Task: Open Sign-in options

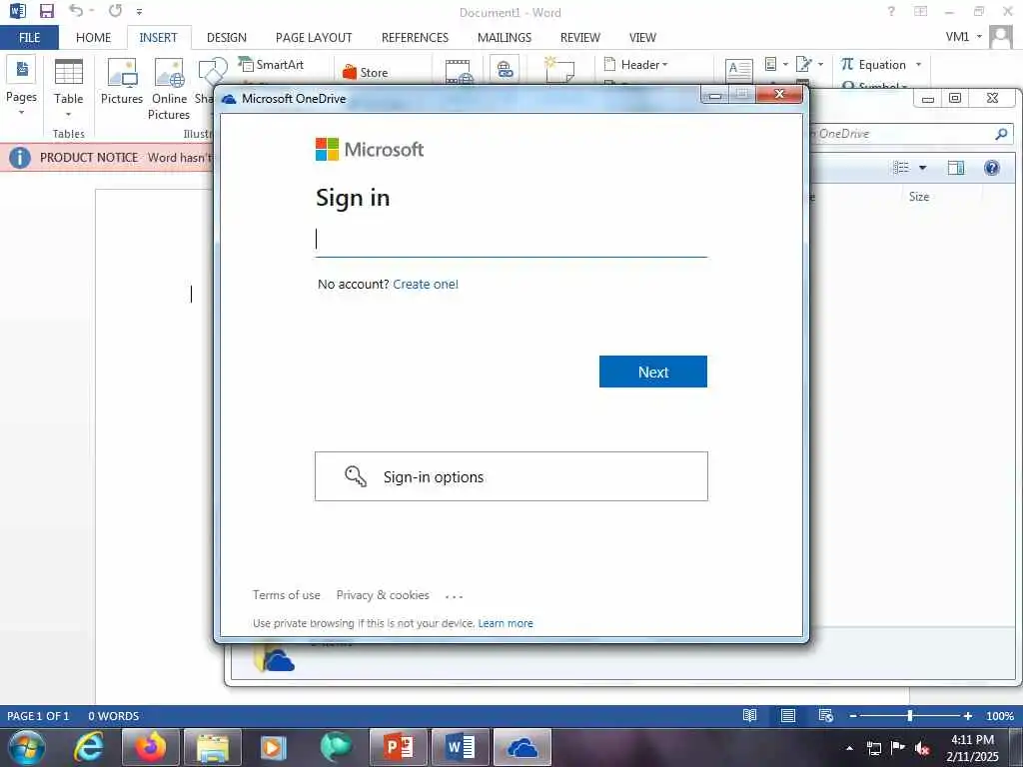Action: (511, 476)
